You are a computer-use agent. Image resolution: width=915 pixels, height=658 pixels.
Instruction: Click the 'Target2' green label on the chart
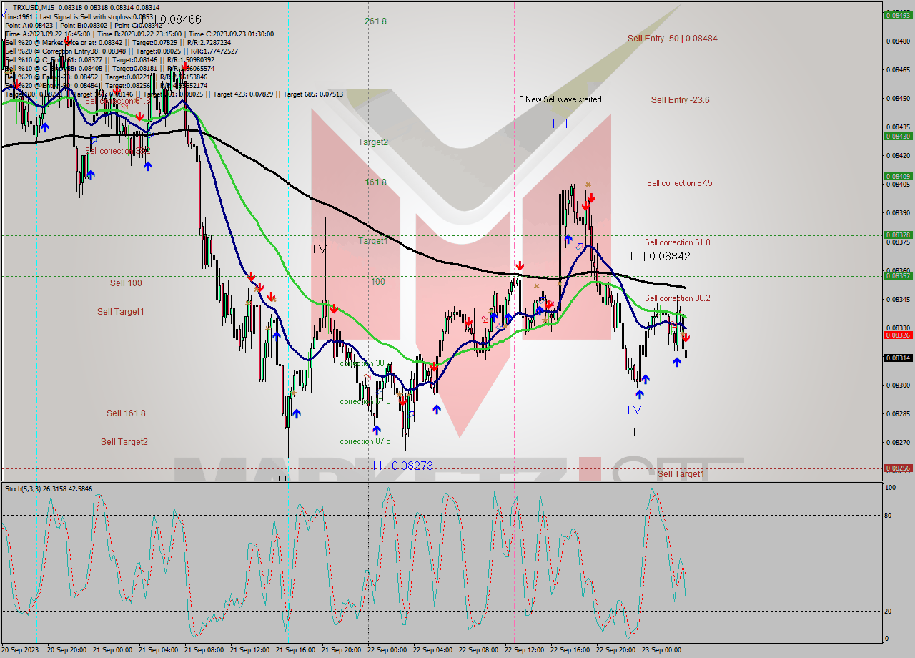(372, 142)
